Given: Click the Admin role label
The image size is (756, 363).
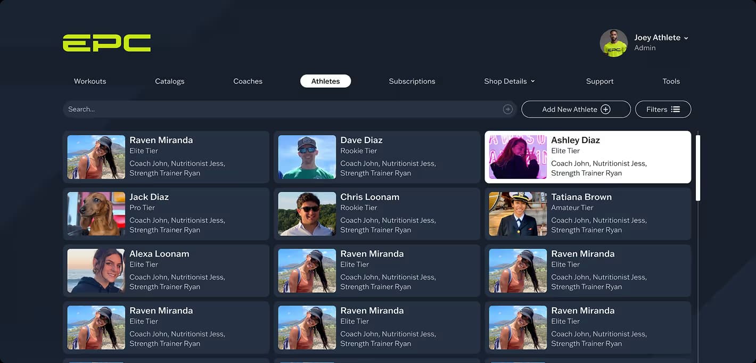Looking at the screenshot, I should coord(645,48).
